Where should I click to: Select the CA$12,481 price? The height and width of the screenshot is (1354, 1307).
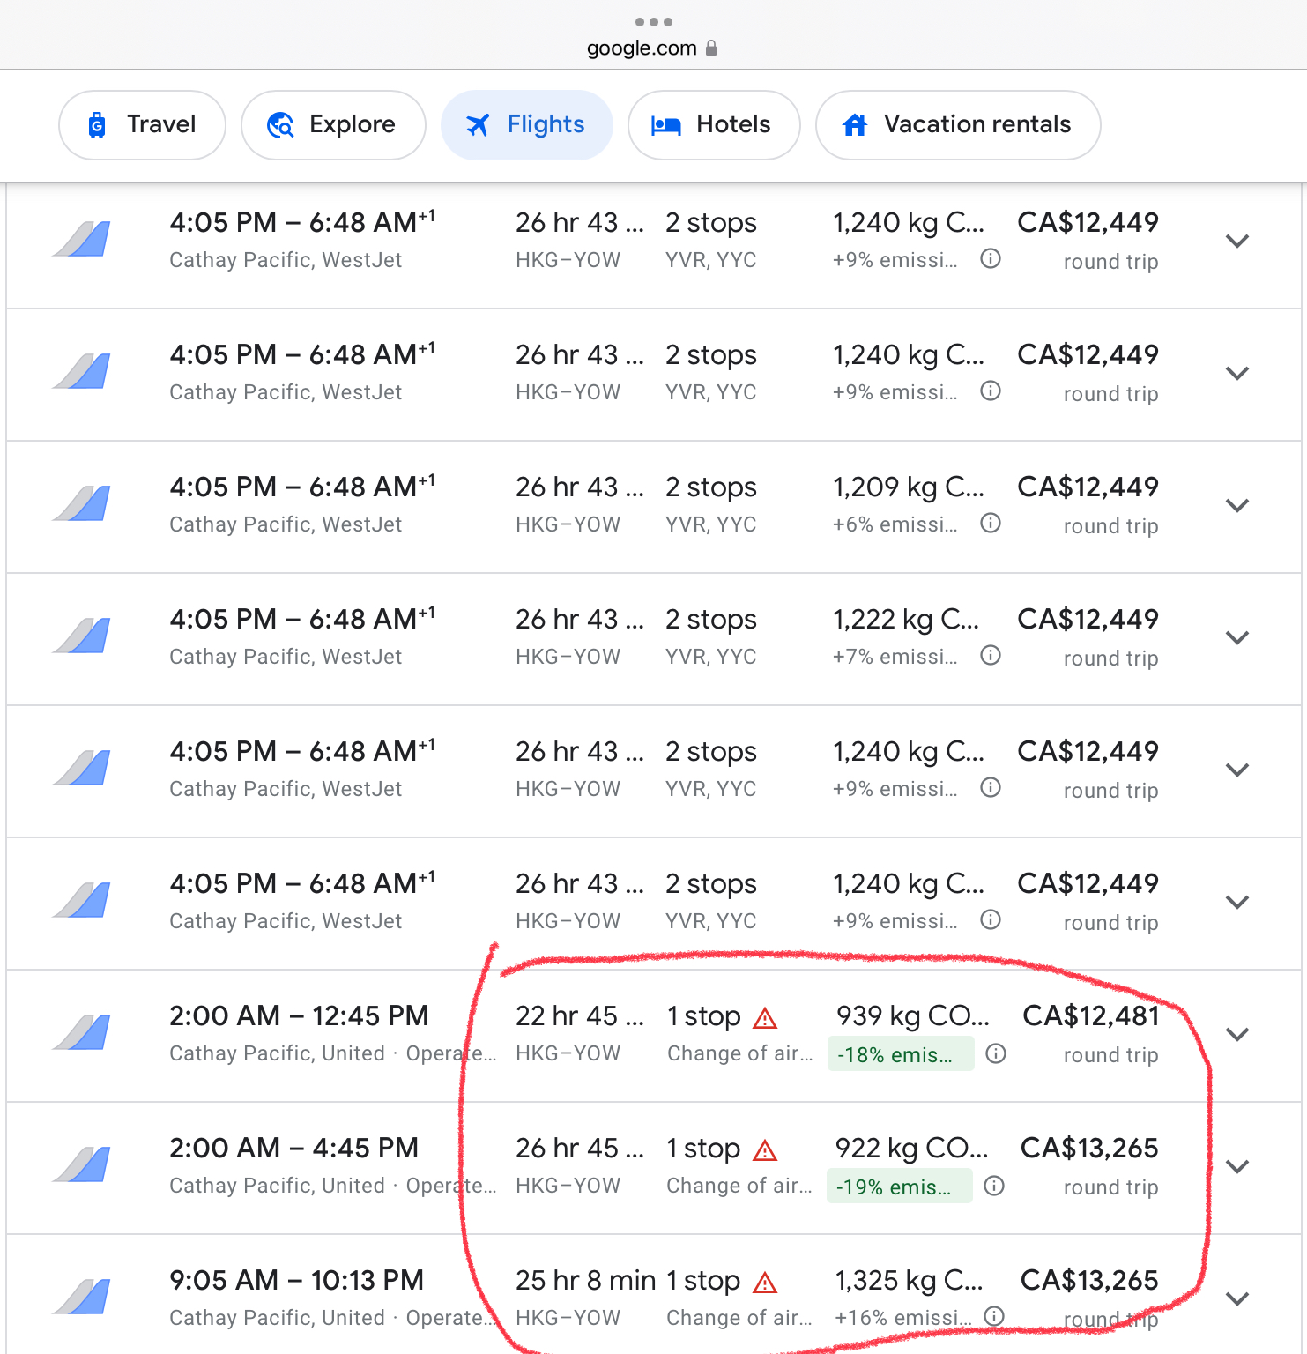pos(1090,1016)
